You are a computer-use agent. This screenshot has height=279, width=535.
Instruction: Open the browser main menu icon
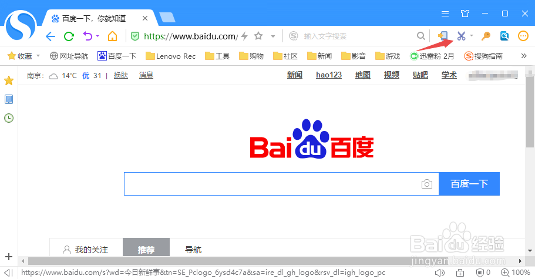tap(445, 14)
